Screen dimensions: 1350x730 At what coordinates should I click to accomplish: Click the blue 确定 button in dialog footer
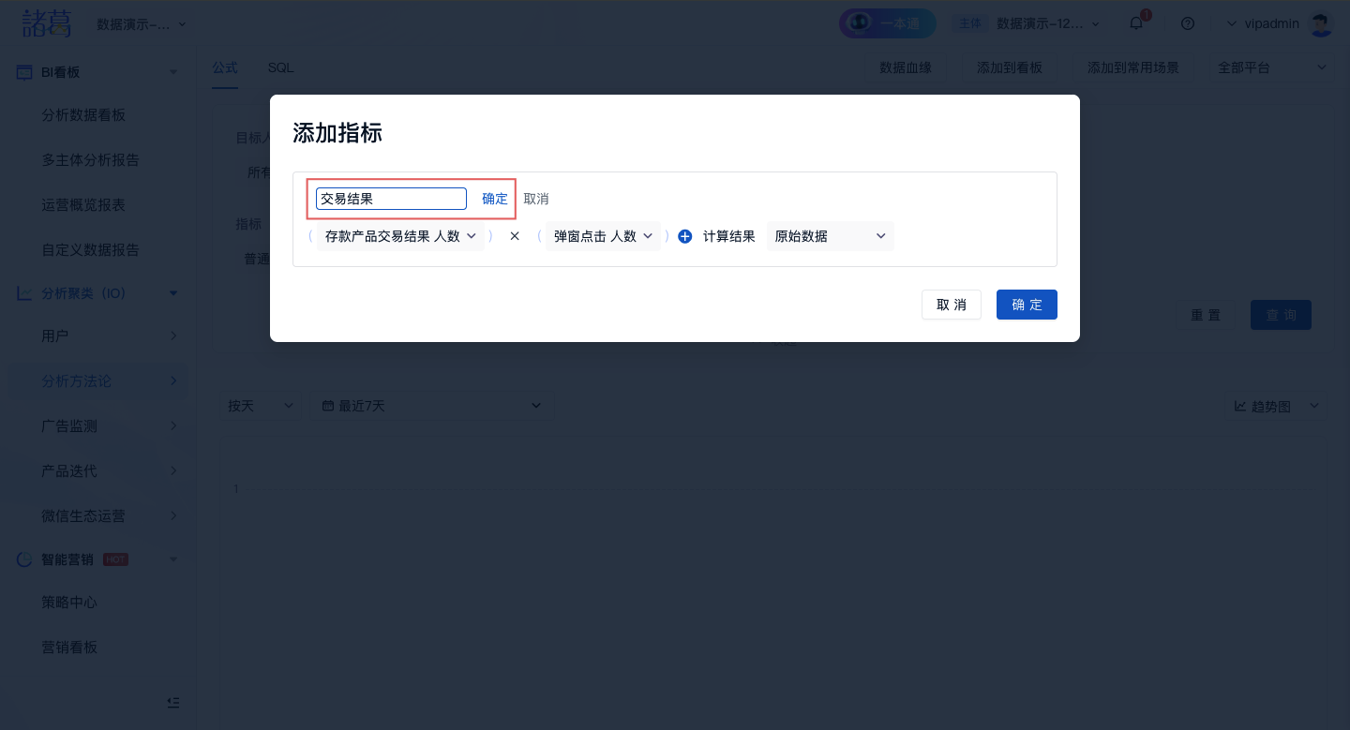[x=1027, y=305]
